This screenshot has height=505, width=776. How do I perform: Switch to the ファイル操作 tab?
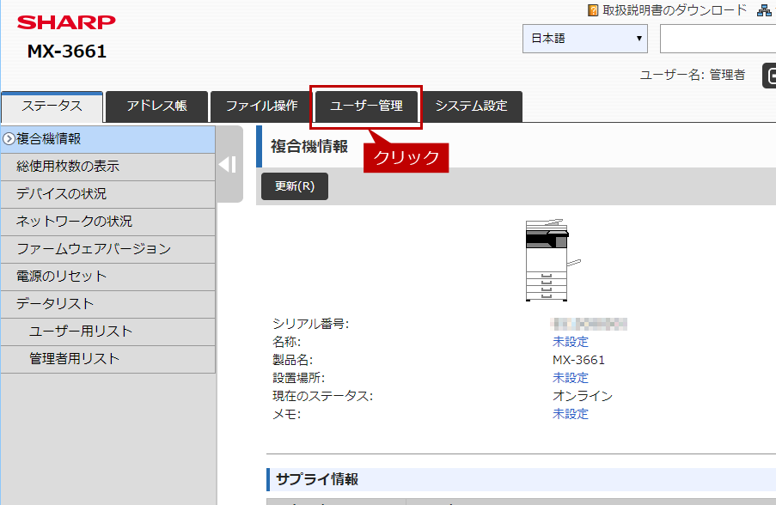(x=261, y=106)
